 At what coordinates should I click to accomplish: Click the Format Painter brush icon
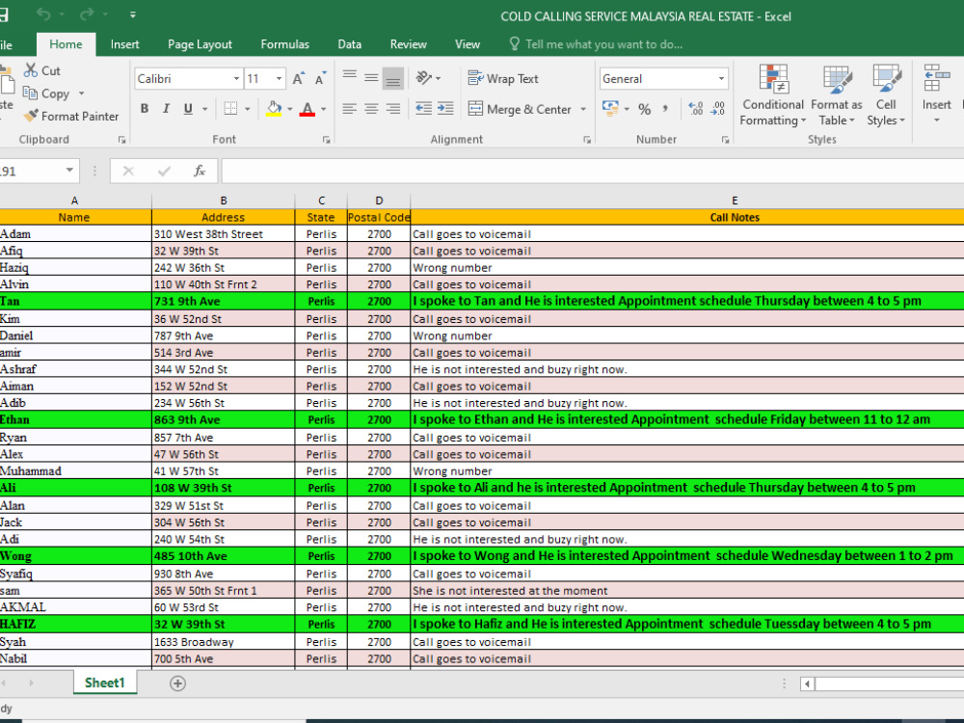coord(32,116)
